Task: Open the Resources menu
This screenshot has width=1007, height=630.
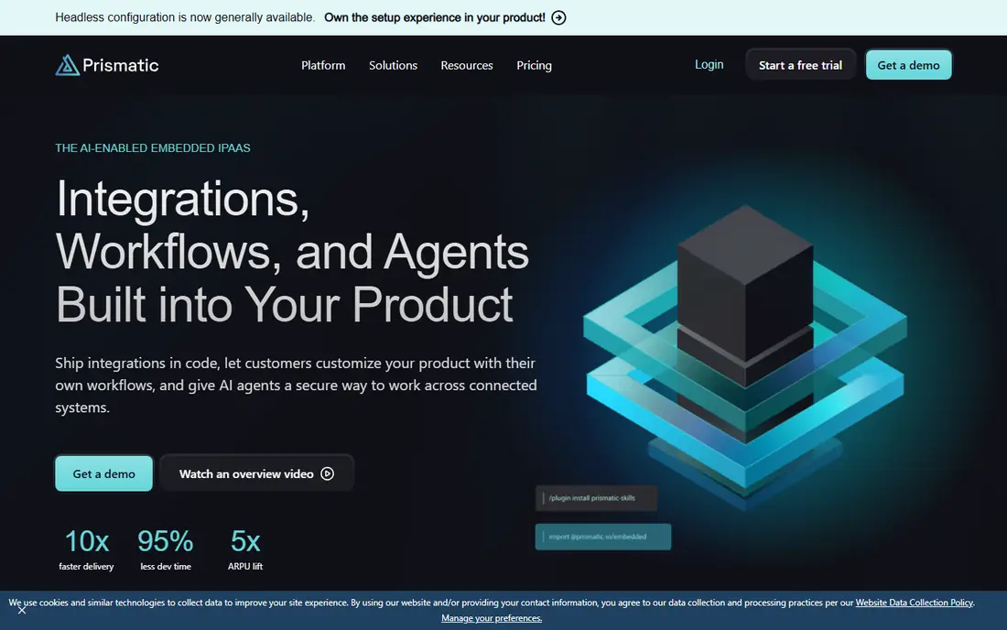Action: click(x=467, y=66)
